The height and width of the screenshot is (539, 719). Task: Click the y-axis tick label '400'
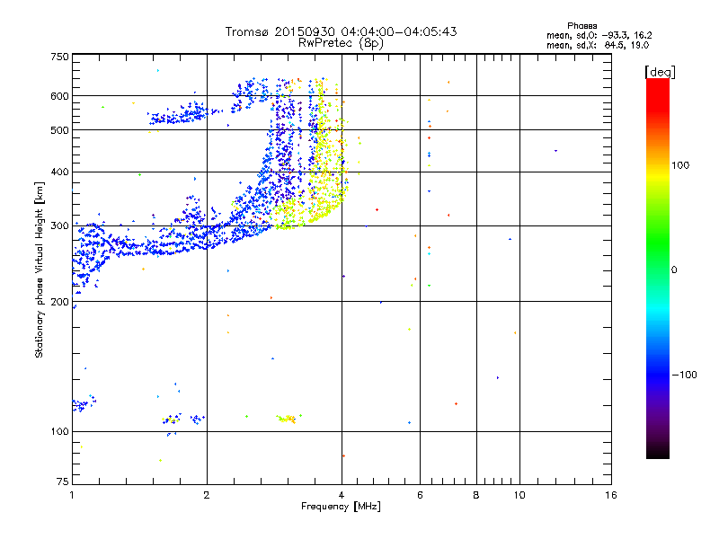[59, 172]
